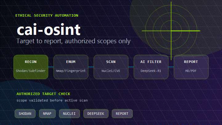Click 'Target to report, authorized scopes only' subtitle
The image size is (222, 125).
click(73, 41)
